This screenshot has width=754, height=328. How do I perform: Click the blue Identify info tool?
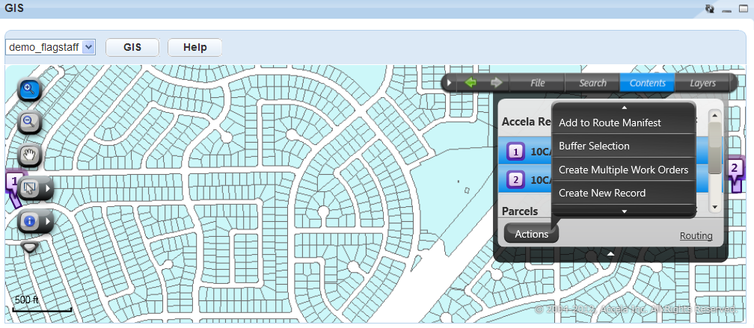[x=29, y=221]
